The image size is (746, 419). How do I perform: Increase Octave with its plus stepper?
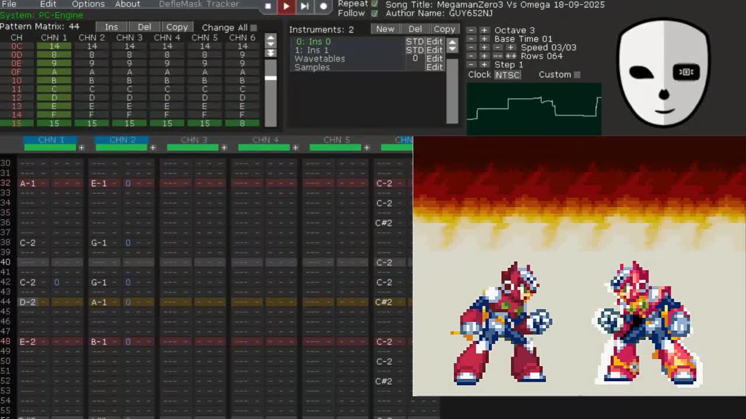[485, 30]
